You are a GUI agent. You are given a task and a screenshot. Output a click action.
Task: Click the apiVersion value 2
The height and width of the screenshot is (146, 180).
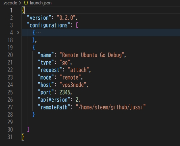(x=77, y=100)
